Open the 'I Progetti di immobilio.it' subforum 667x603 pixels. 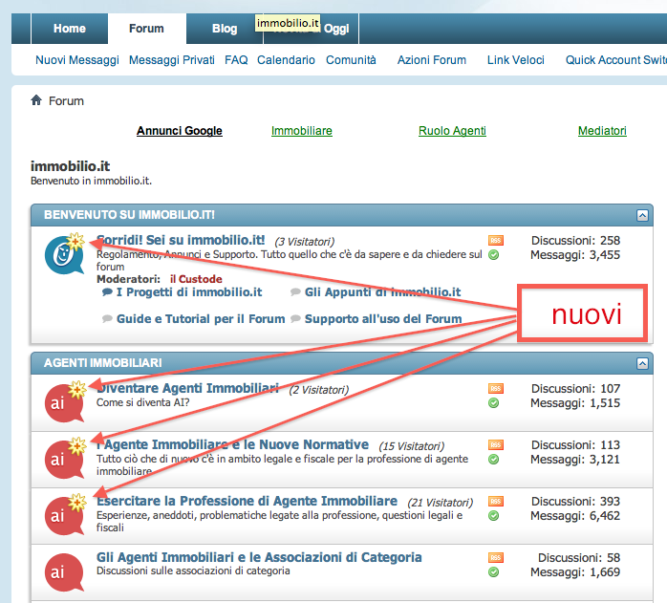[188, 292]
